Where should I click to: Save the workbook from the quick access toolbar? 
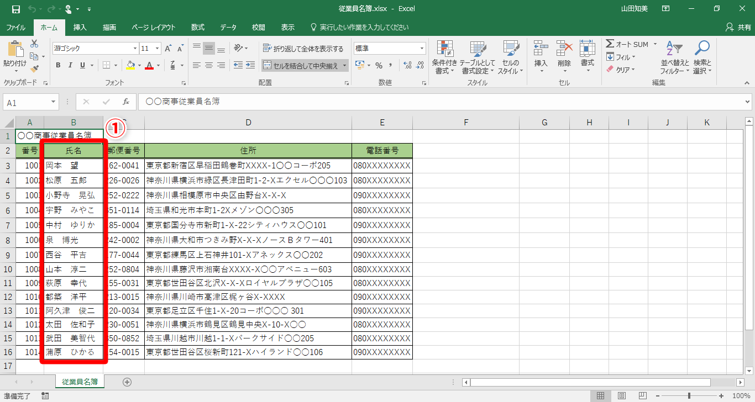[x=15, y=9]
